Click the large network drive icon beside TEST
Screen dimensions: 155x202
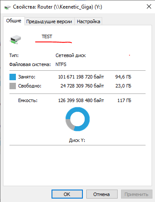click(15, 39)
